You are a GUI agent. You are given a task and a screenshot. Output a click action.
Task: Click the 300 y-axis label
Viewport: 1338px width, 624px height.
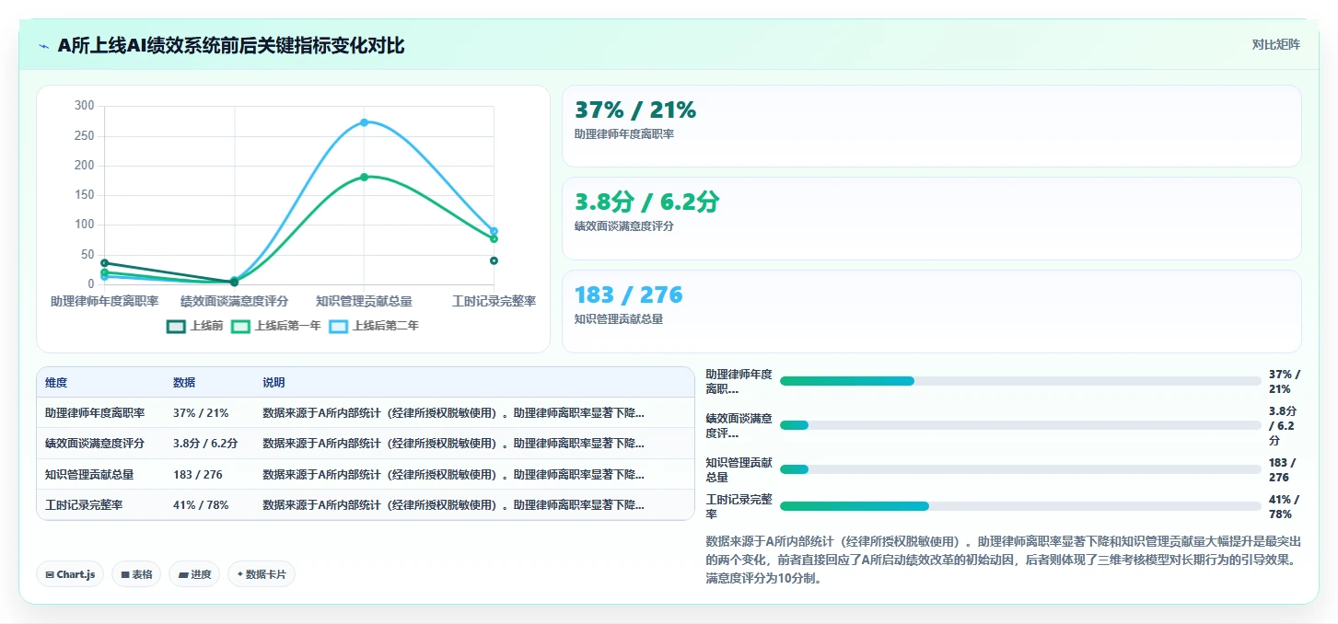(85, 106)
